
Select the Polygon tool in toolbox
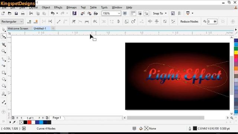(x=4, y=86)
